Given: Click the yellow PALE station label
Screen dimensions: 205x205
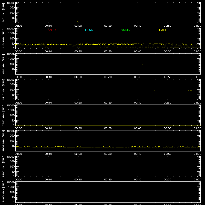Looking at the screenshot, I should (163, 30).
